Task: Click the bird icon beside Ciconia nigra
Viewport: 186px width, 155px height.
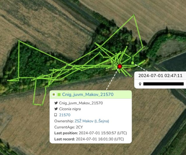Action: 56,109
